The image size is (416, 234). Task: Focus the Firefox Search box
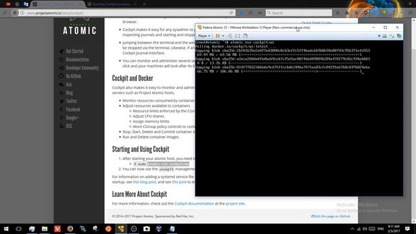pyautogui.click(x=299, y=13)
